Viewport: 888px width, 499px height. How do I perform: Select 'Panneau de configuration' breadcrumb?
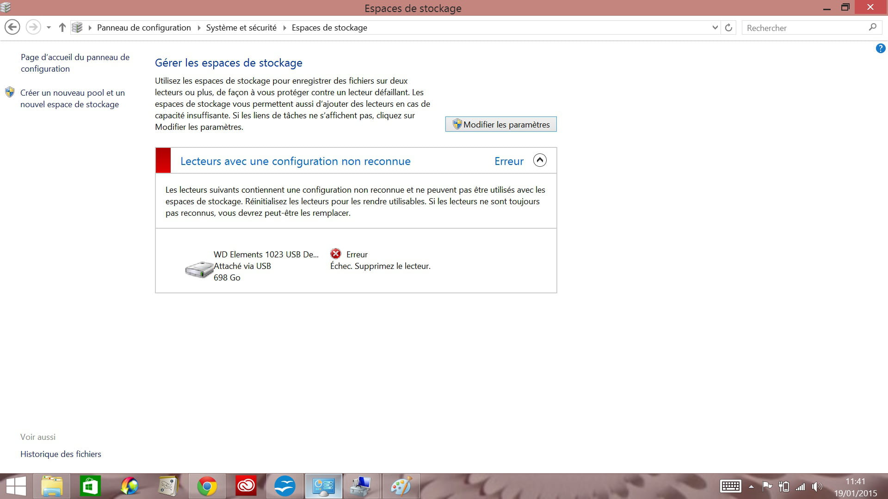[x=144, y=28]
